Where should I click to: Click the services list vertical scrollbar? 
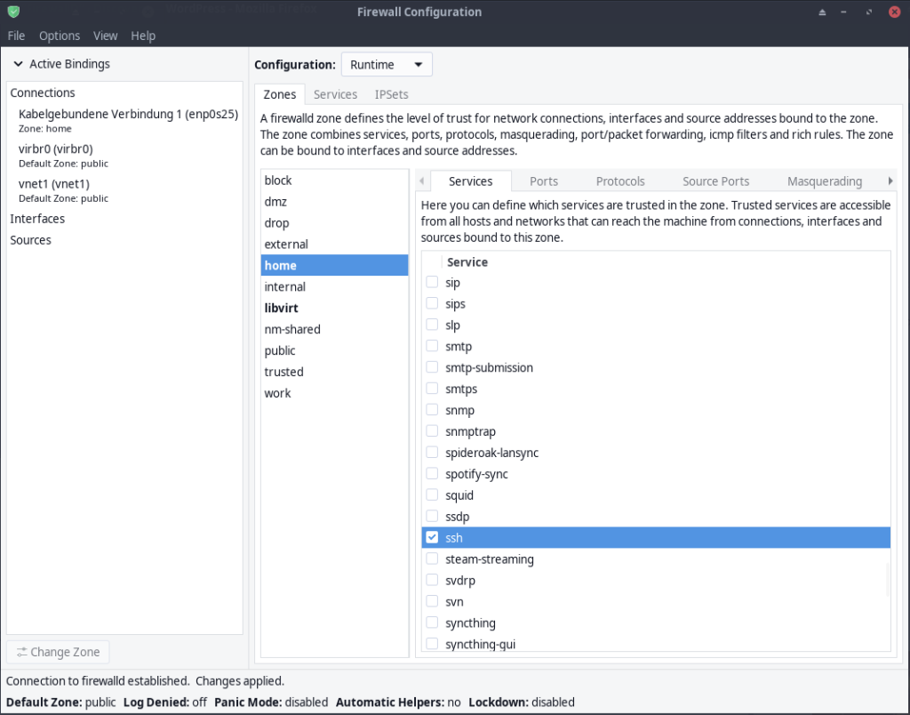pyautogui.click(x=887, y=578)
